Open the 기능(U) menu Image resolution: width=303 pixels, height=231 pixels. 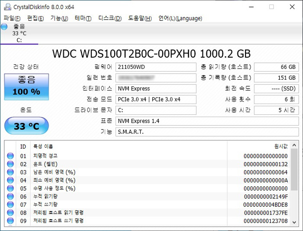click(59, 18)
